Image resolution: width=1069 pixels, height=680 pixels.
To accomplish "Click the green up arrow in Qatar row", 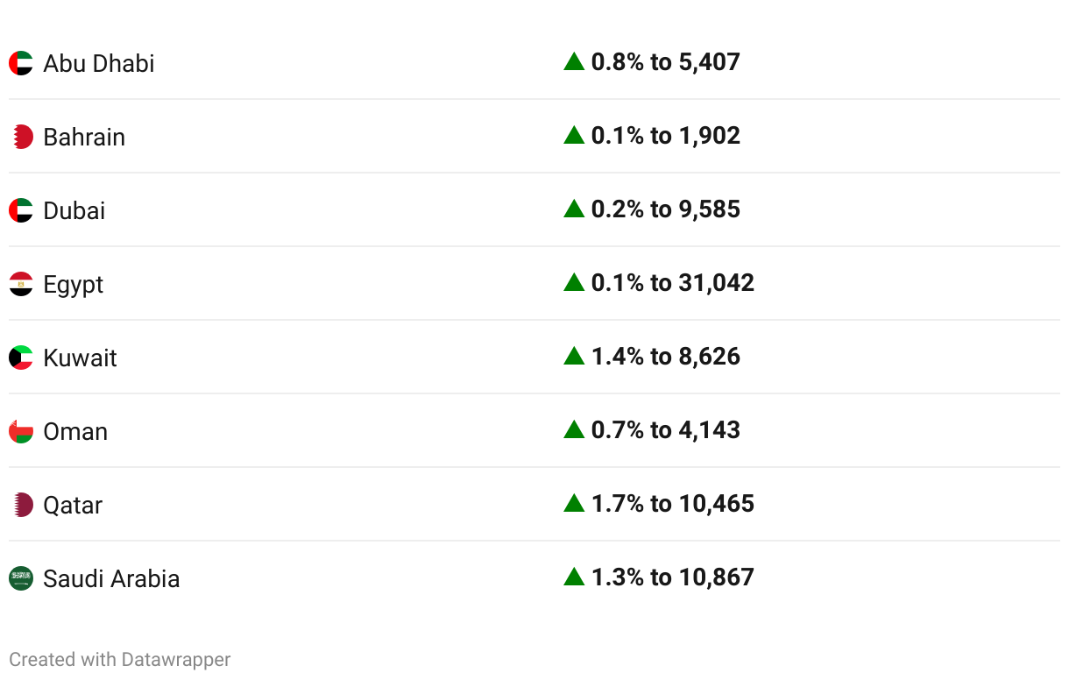I will tap(574, 503).
